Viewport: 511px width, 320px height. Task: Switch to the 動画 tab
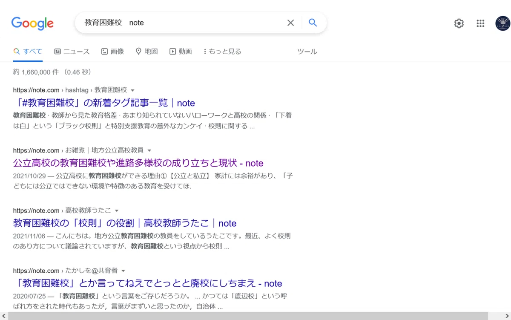[x=181, y=52]
